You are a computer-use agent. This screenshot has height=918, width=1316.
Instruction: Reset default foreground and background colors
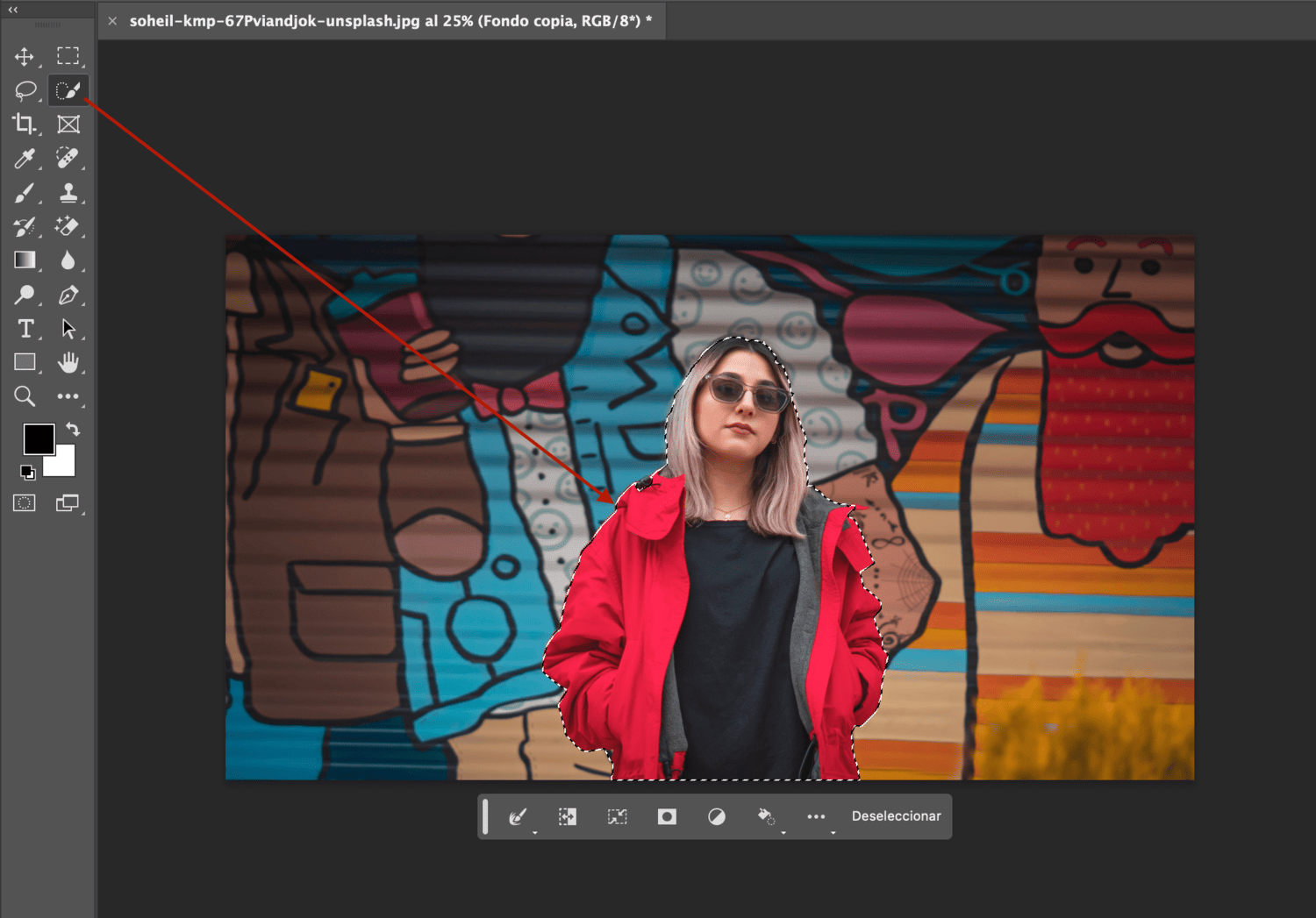coord(27,473)
